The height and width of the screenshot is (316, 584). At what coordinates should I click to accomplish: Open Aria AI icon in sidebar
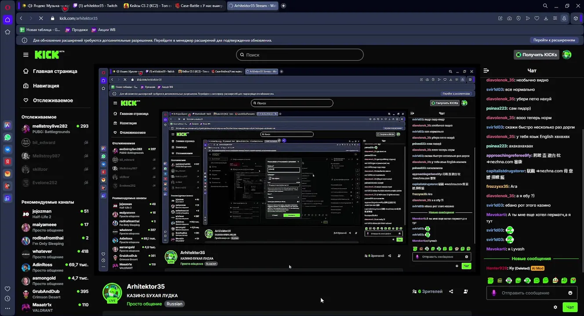tap(7, 125)
